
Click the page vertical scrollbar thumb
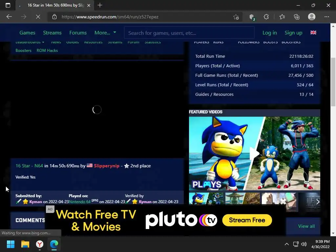click(x=333, y=82)
